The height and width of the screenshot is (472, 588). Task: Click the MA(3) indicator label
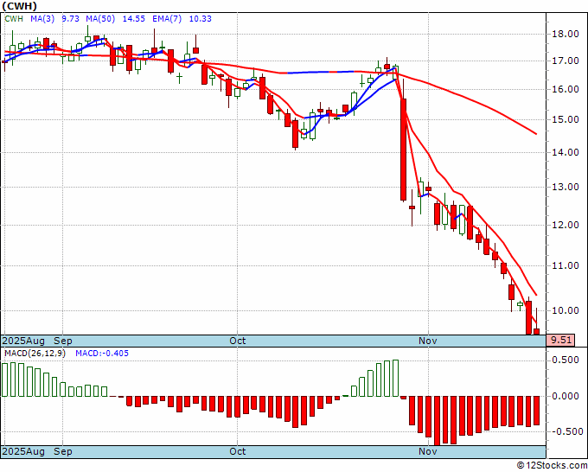[42, 18]
